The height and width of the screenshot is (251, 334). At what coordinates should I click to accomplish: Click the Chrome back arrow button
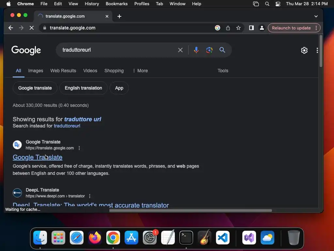[x=11, y=28]
